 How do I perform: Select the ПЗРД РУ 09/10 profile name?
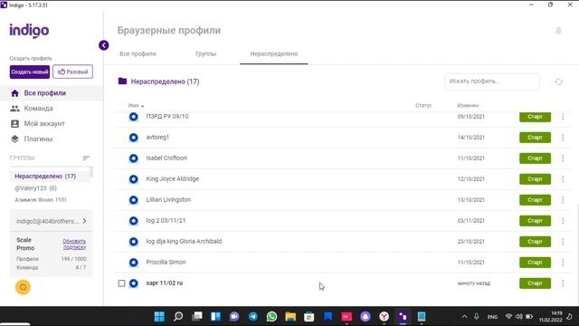[x=166, y=117]
